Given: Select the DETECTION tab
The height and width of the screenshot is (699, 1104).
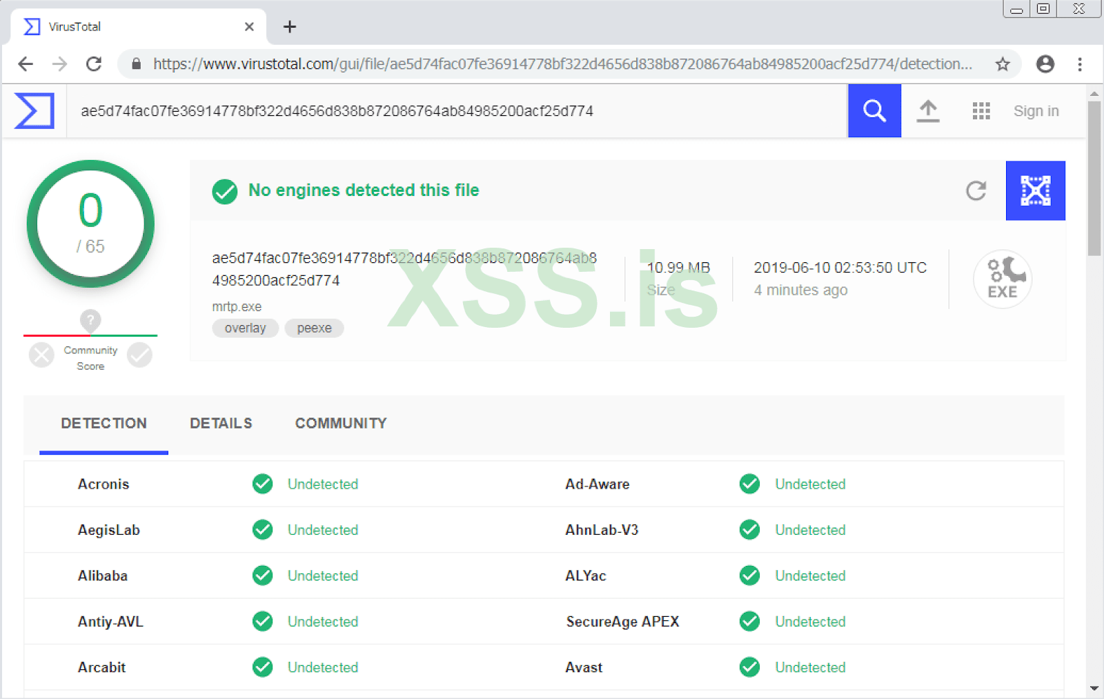Looking at the screenshot, I should pyautogui.click(x=103, y=424).
